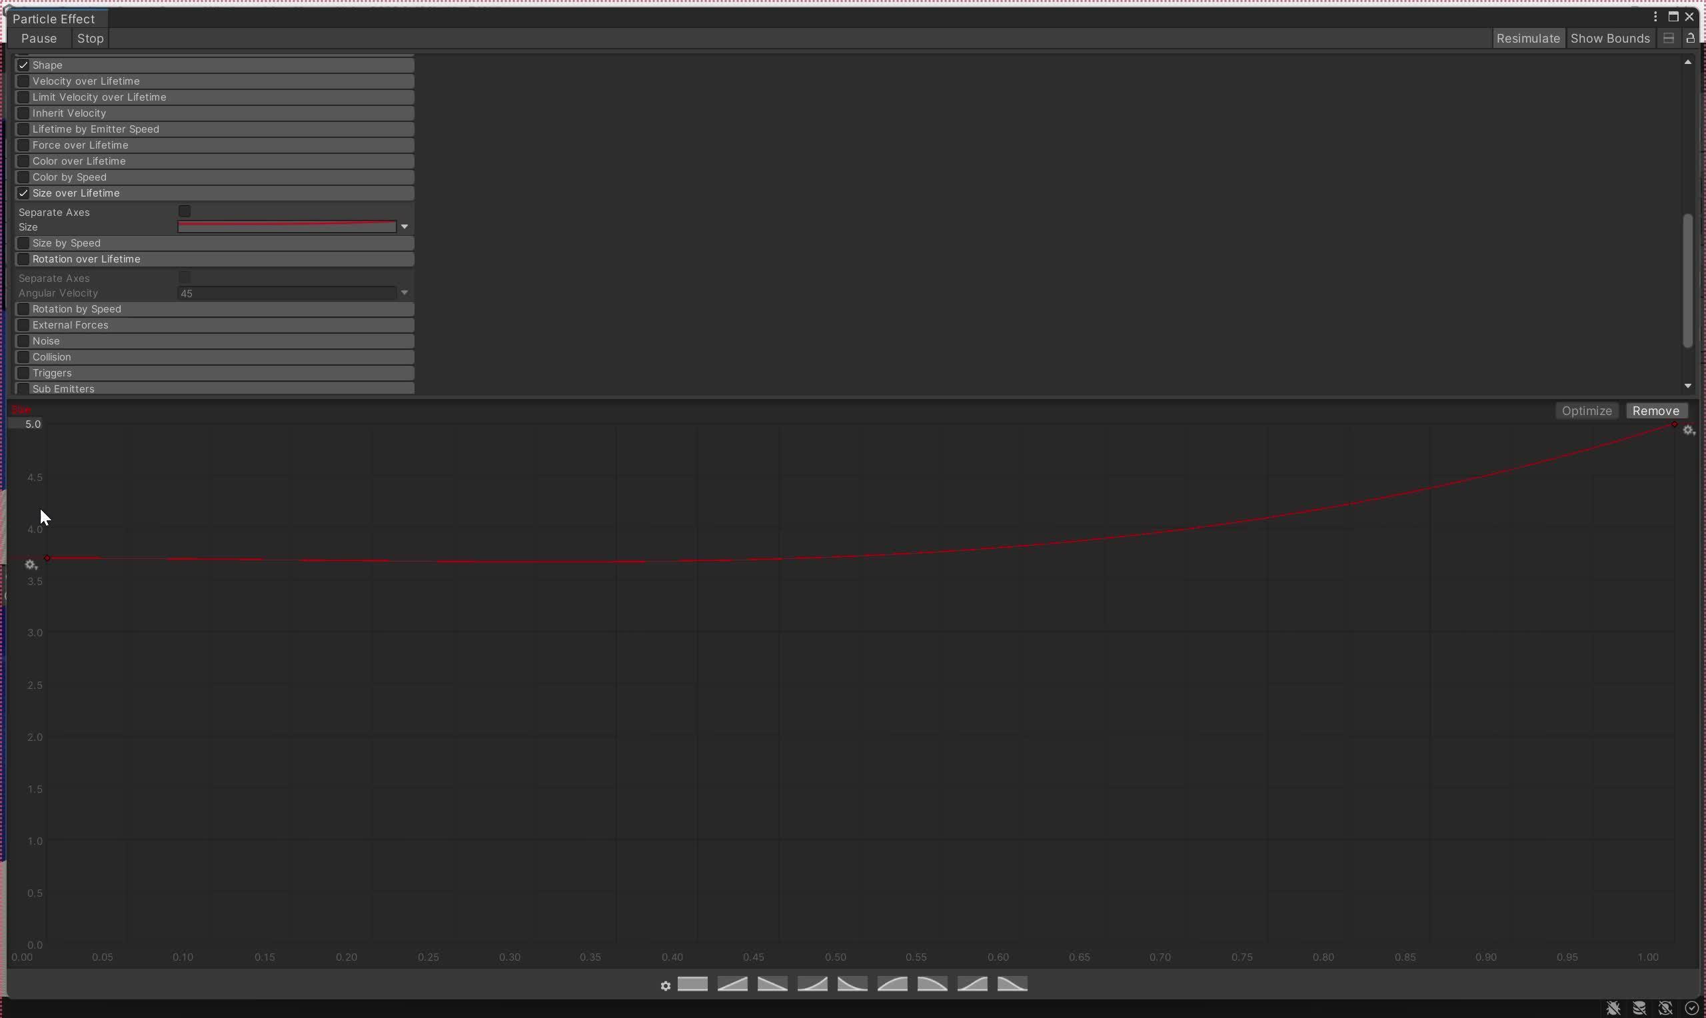Disable the Size over Lifetime module

click(24, 193)
